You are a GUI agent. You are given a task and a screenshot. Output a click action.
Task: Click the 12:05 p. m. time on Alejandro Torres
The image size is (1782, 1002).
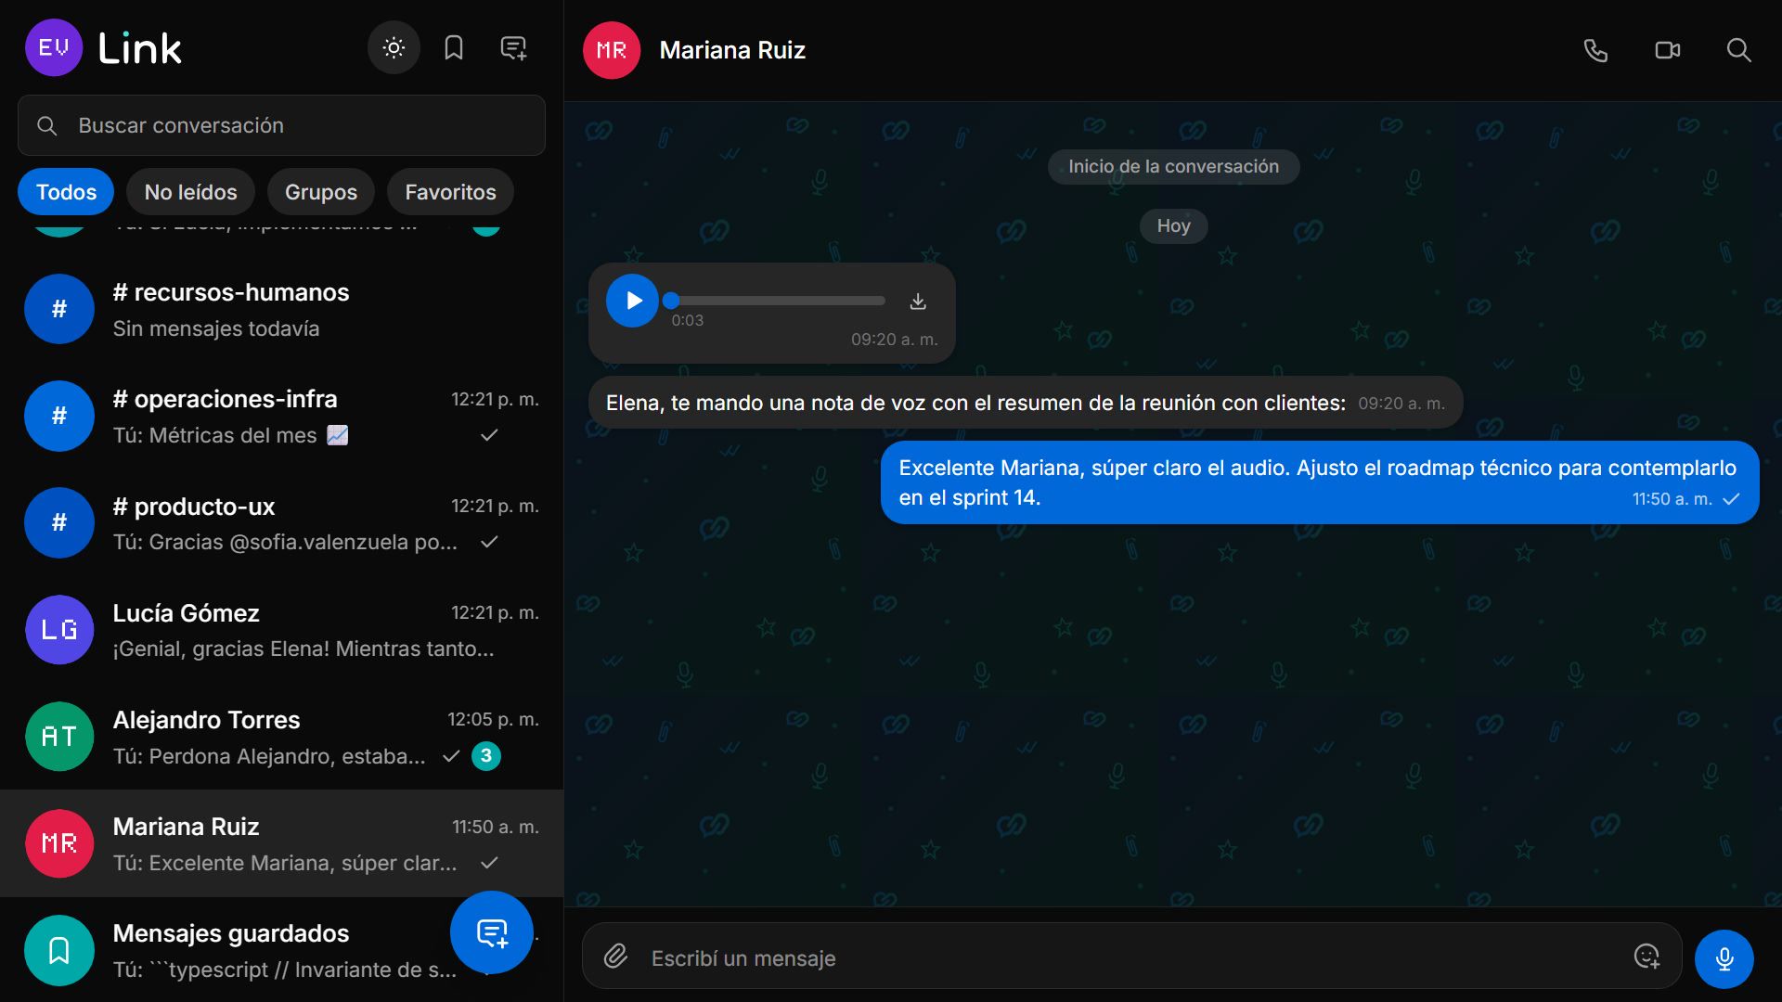click(493, 719)
